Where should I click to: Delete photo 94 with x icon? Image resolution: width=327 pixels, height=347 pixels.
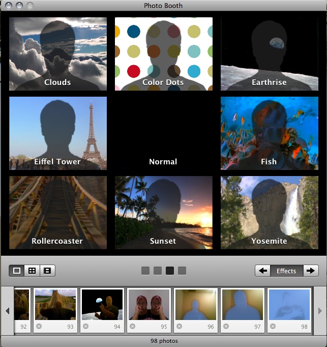85,327
